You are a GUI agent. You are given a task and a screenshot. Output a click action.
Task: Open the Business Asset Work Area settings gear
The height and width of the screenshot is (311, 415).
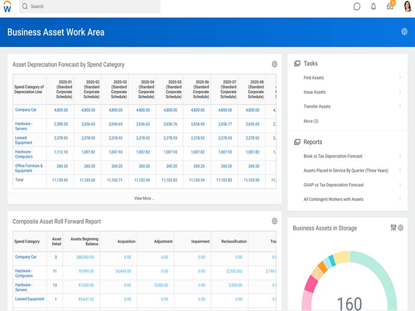[x=405, y=31]
